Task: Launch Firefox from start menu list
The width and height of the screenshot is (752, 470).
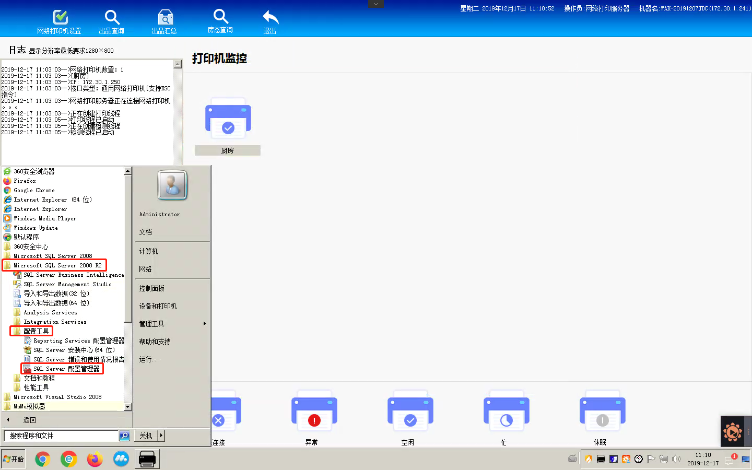Action: [x=25, y=181]
